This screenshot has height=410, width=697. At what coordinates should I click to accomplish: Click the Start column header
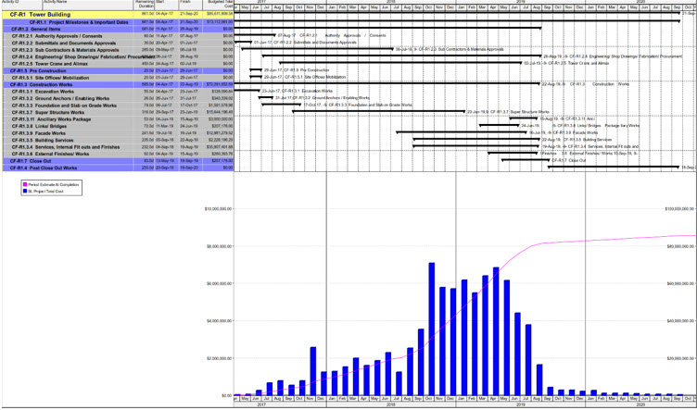click(x=167, y=5)
